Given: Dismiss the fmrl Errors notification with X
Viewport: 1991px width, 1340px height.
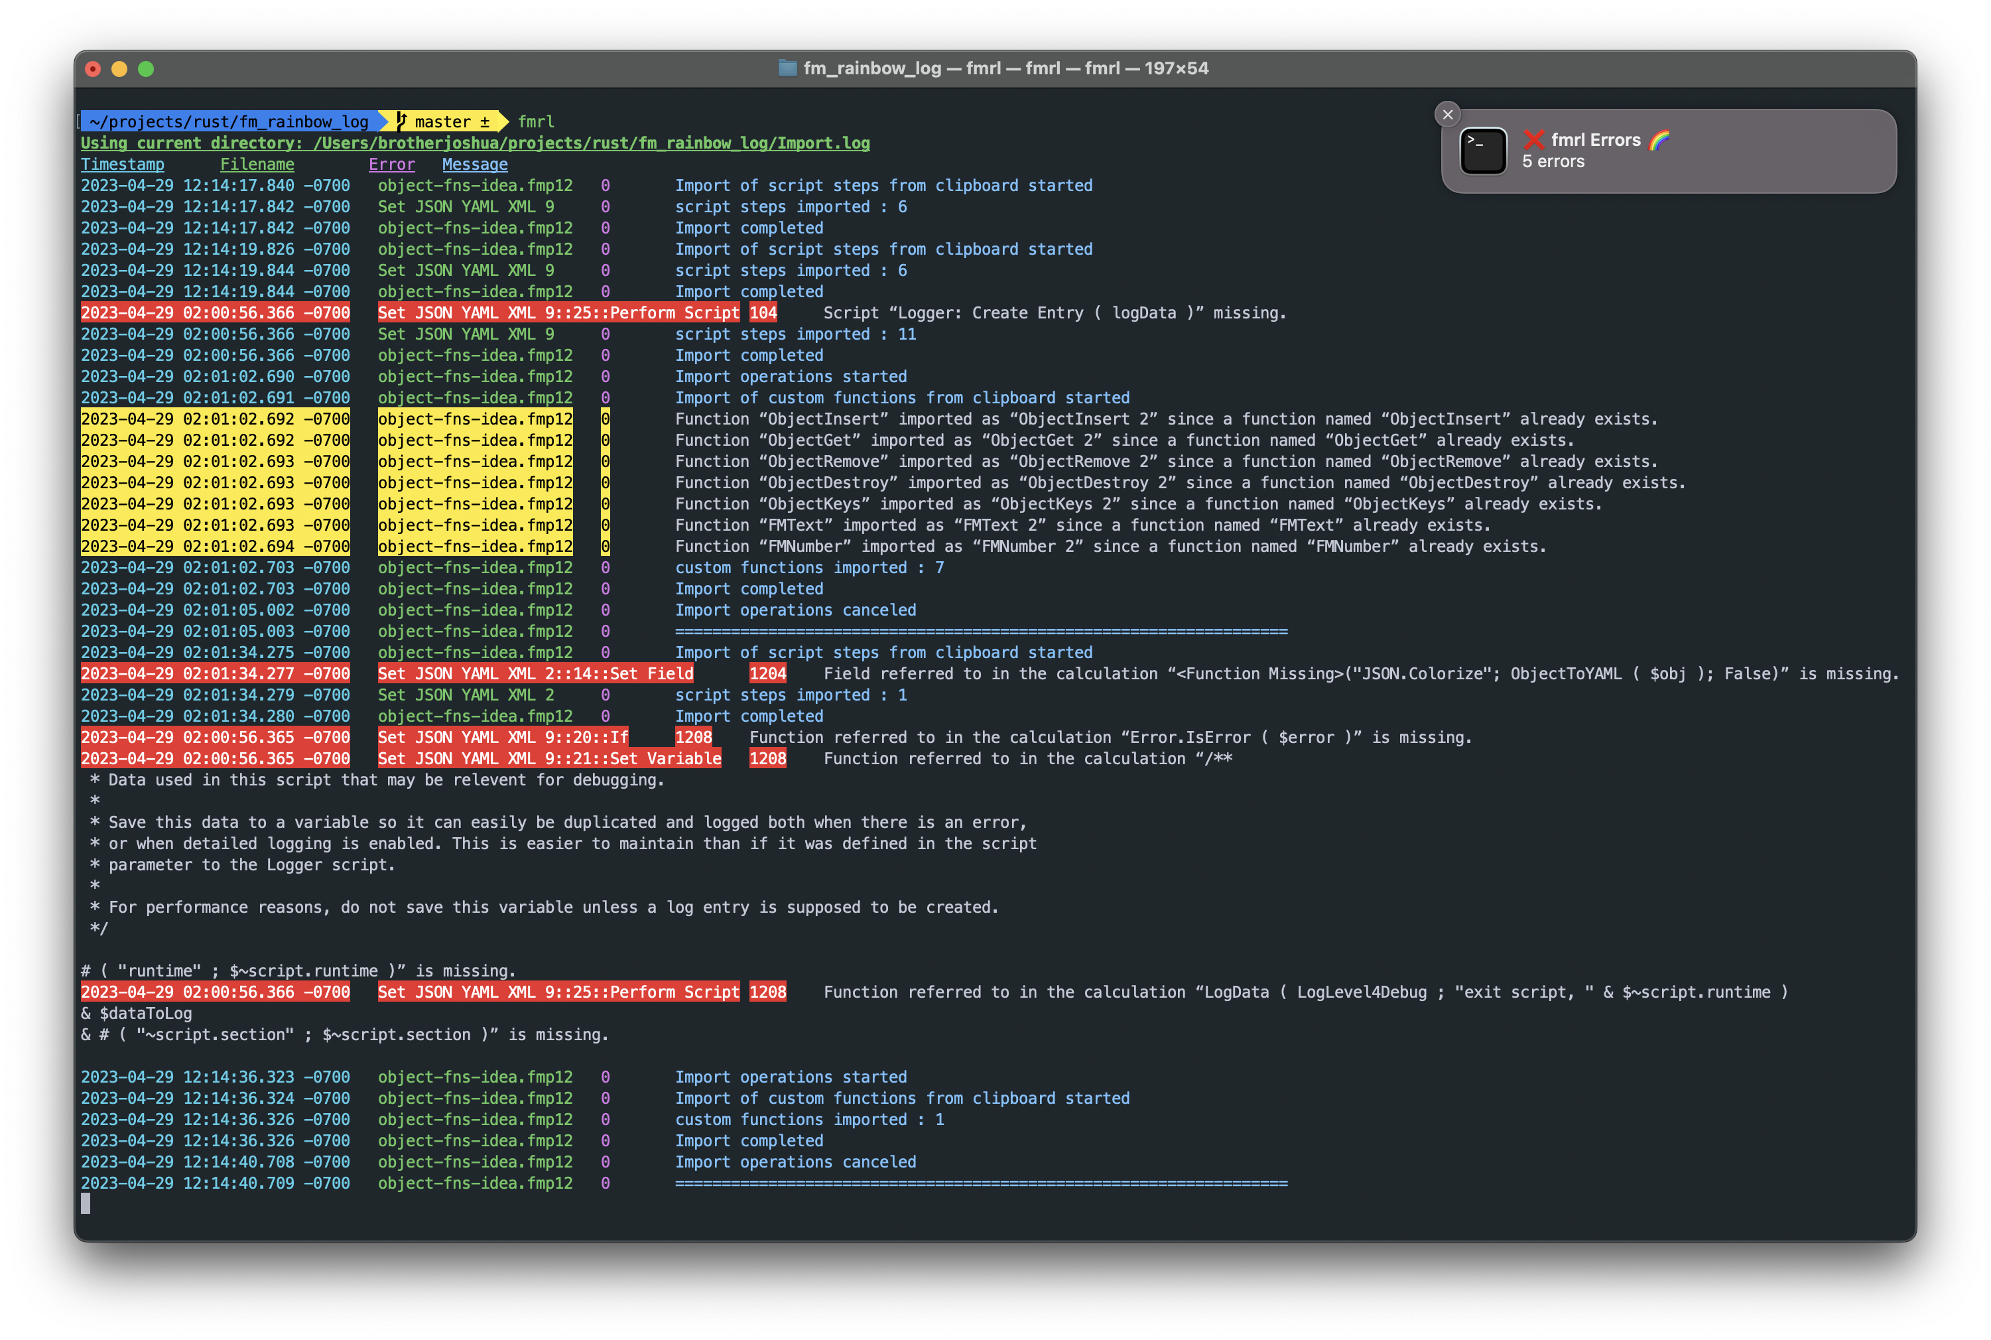Looking at the screenshot, I should click(1447, 115).
